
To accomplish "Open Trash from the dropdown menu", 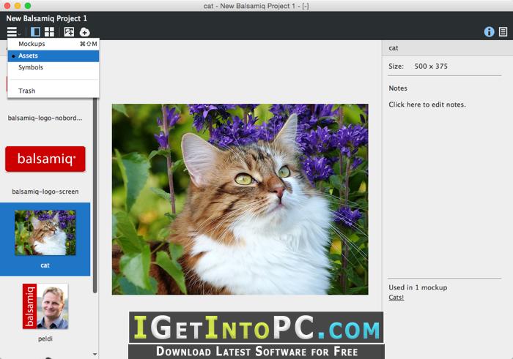I will coord(53,91).
